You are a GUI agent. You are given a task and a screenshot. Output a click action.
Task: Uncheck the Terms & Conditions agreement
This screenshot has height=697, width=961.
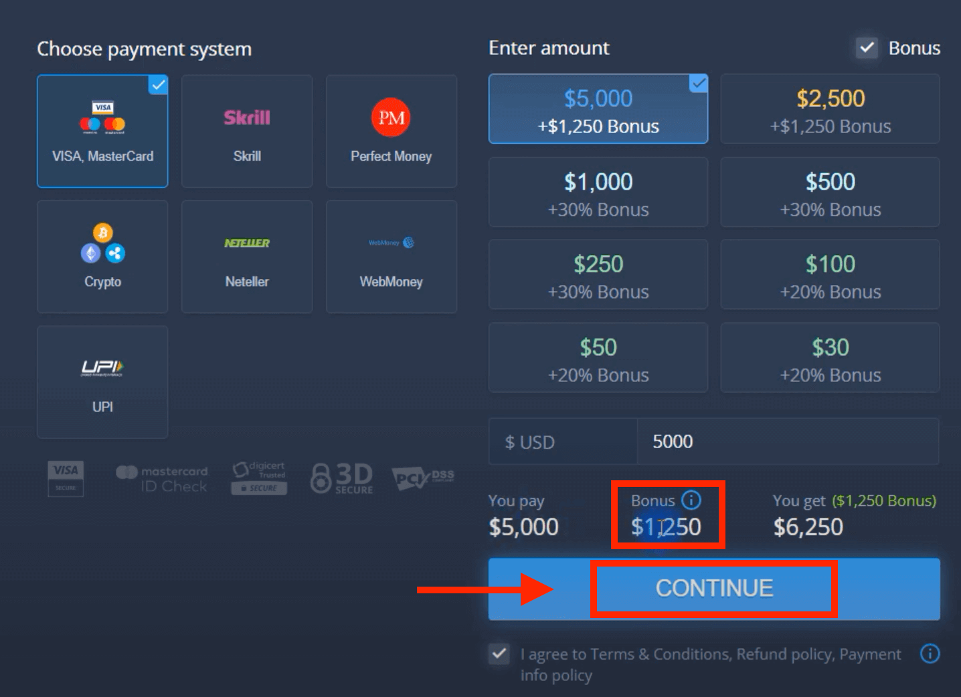499,654
